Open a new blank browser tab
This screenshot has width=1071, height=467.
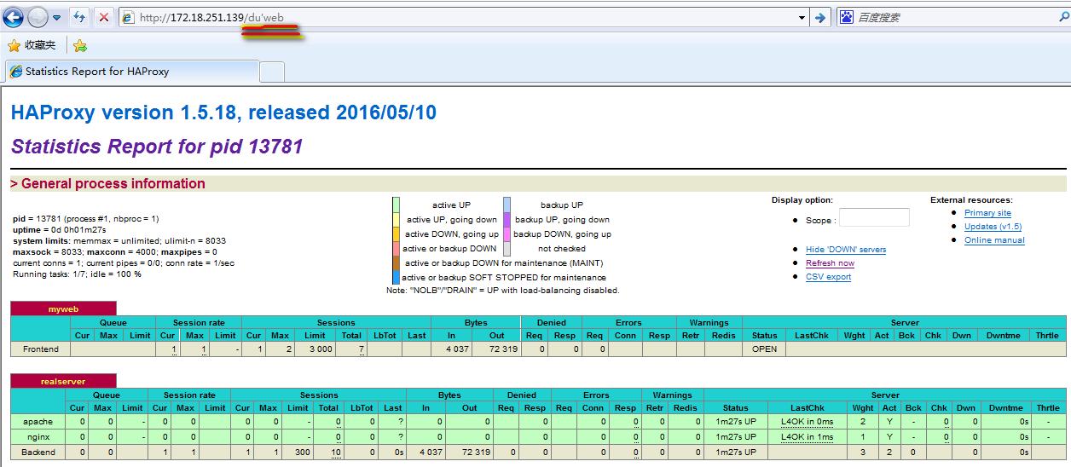(271, 72)
